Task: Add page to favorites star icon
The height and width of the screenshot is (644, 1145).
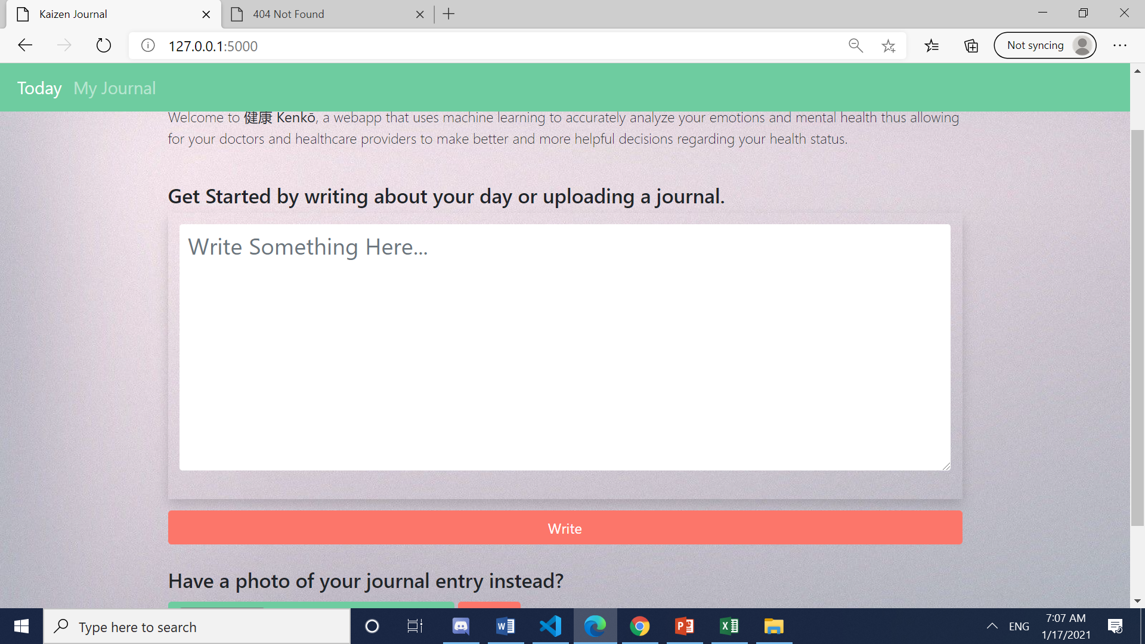Action: click(888, 46)
